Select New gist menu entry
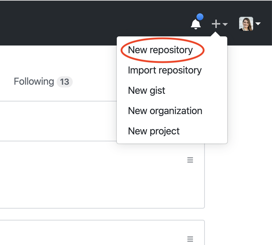Viewport: 272px width, 245px height. tap(146, 90)
